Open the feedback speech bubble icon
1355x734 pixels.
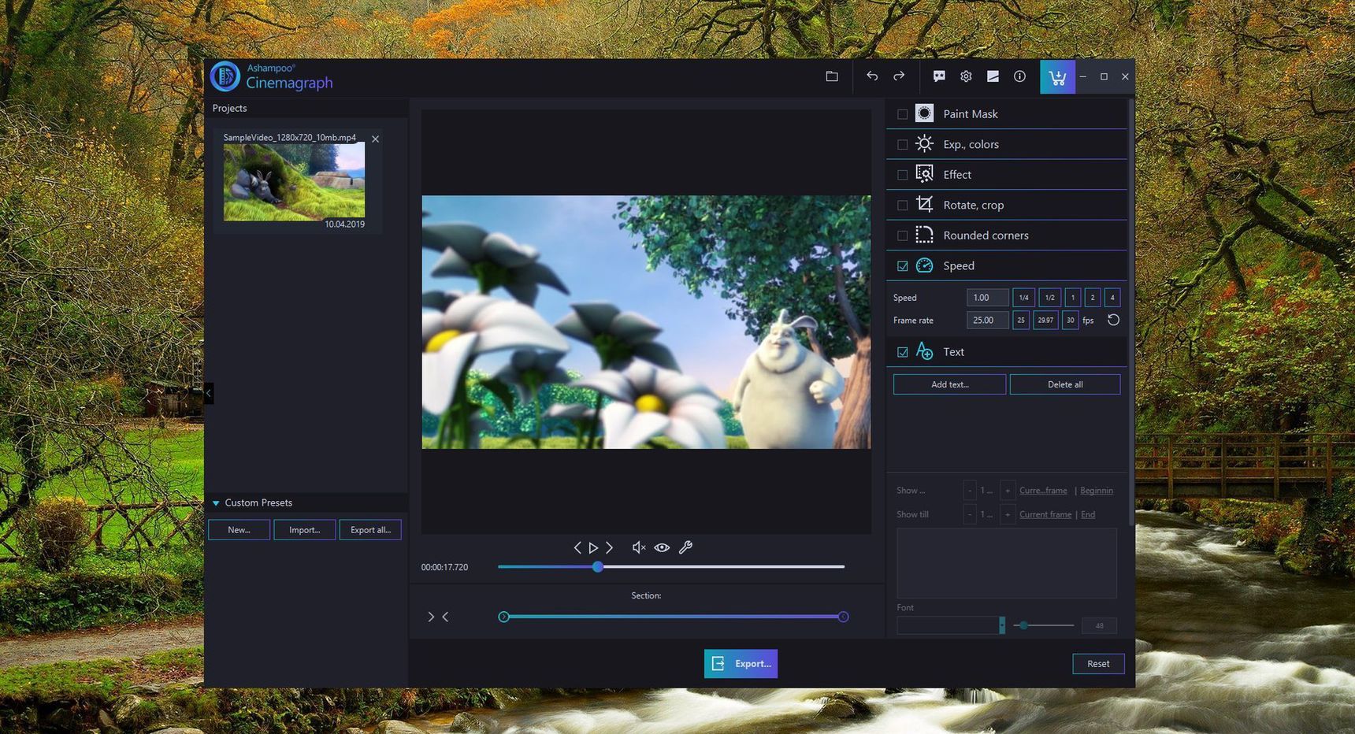coord(939,76)
